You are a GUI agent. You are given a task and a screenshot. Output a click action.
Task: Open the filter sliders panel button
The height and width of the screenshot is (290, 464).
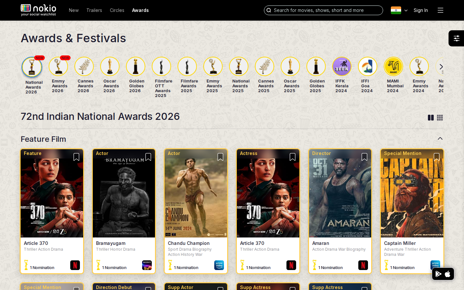pyautogui.click(x=456, y=38)
